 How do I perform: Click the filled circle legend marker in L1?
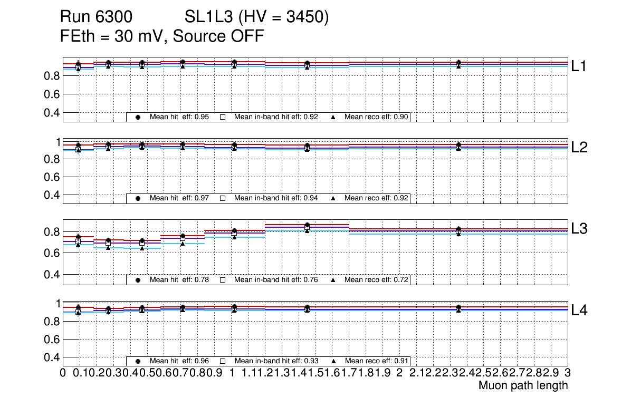click(x=138, y=117)
